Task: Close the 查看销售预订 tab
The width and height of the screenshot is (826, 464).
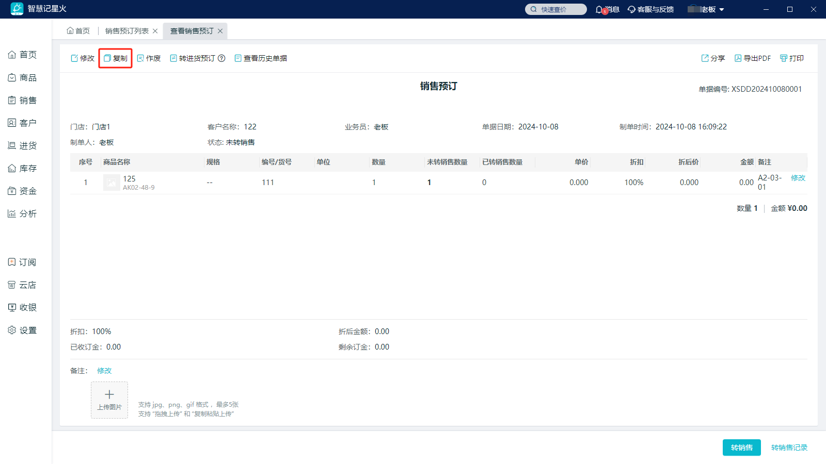Action: pyautogui.click(x=220, y=31)
